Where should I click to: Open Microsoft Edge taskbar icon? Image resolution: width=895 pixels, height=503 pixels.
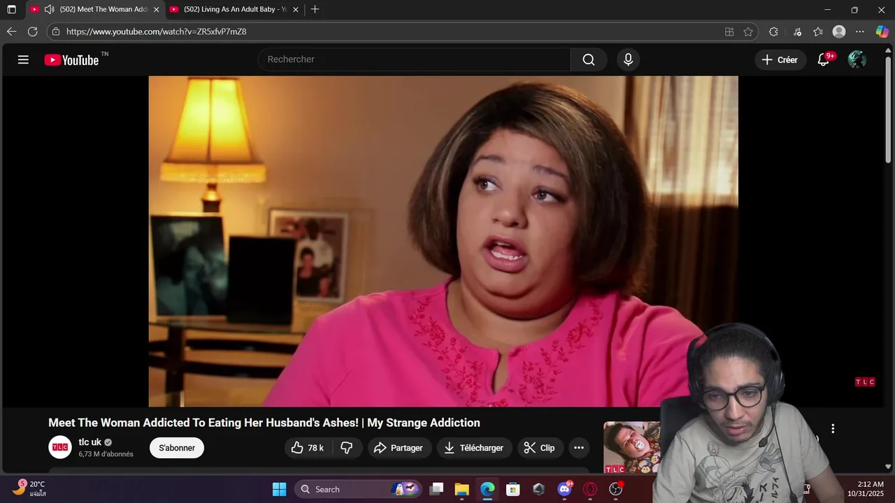tap(487, 489)
